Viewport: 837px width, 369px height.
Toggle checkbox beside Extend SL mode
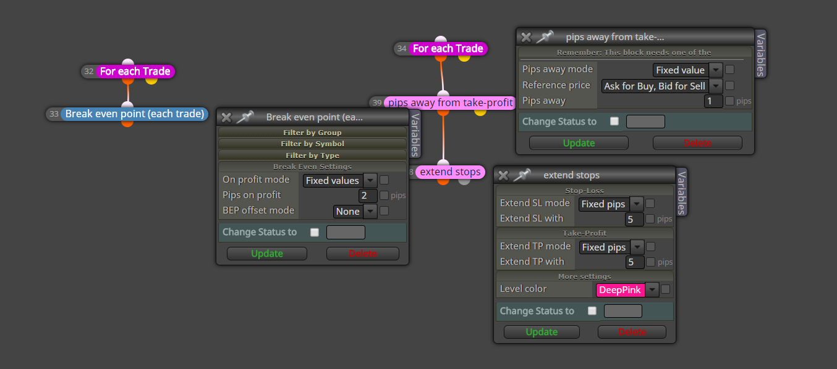point(650,204)
